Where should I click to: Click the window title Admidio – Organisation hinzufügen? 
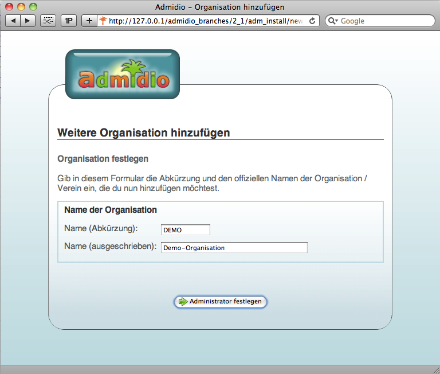pos(220,7)
